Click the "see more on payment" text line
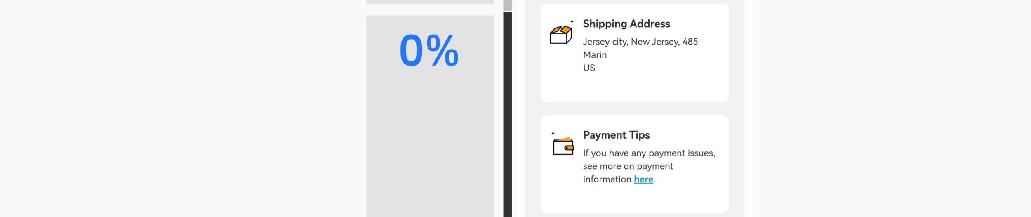1031x217 pixels. pos(628,166)
